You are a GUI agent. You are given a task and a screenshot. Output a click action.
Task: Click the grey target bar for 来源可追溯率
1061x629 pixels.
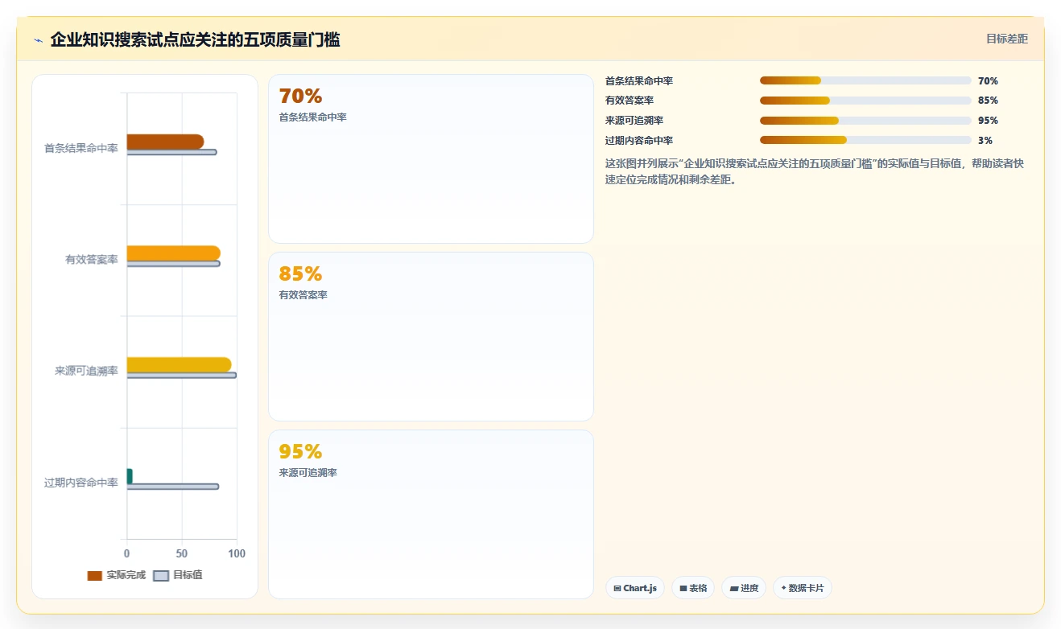tap(181, 375)
